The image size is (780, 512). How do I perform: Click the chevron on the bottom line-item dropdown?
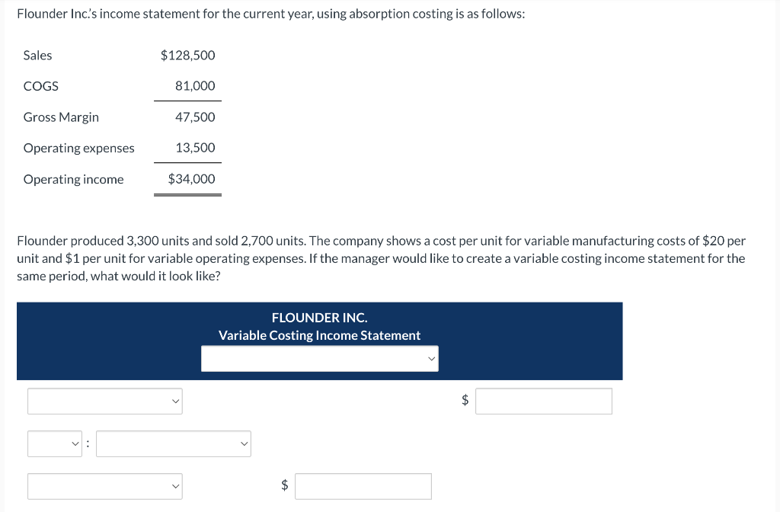(x=174, y=486)
